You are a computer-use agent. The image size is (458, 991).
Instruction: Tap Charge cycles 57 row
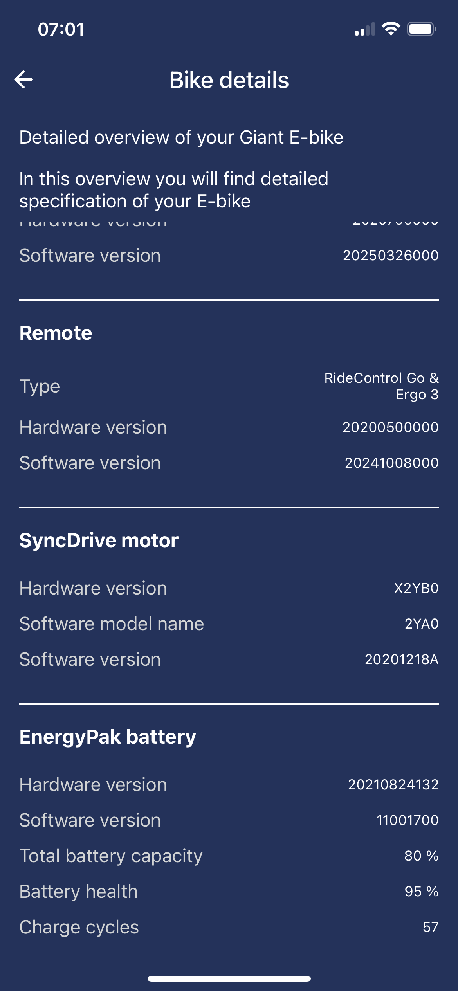click(x=229, y=927)
